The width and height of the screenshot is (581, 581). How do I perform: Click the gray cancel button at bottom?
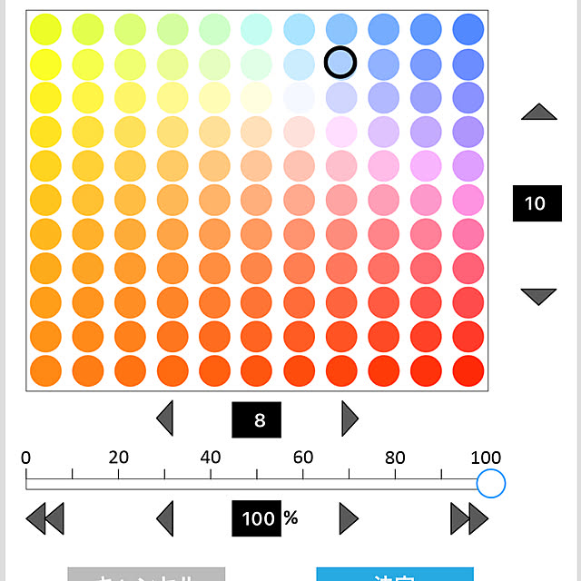pos(146,574)
